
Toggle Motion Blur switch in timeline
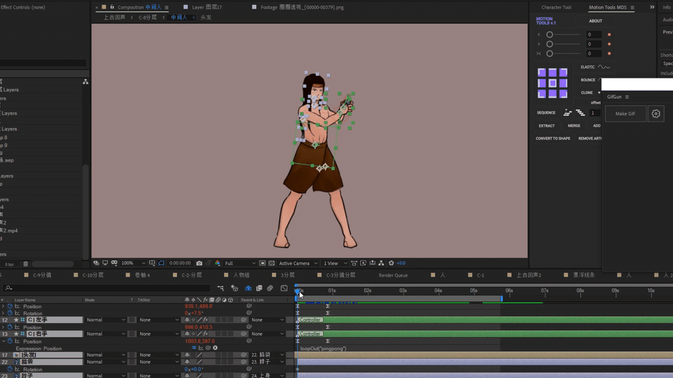click(270, 288)
